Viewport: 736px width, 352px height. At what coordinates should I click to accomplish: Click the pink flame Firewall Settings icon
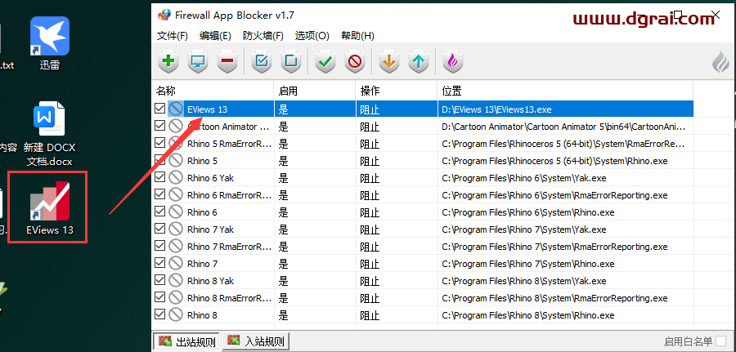(453, 61)
